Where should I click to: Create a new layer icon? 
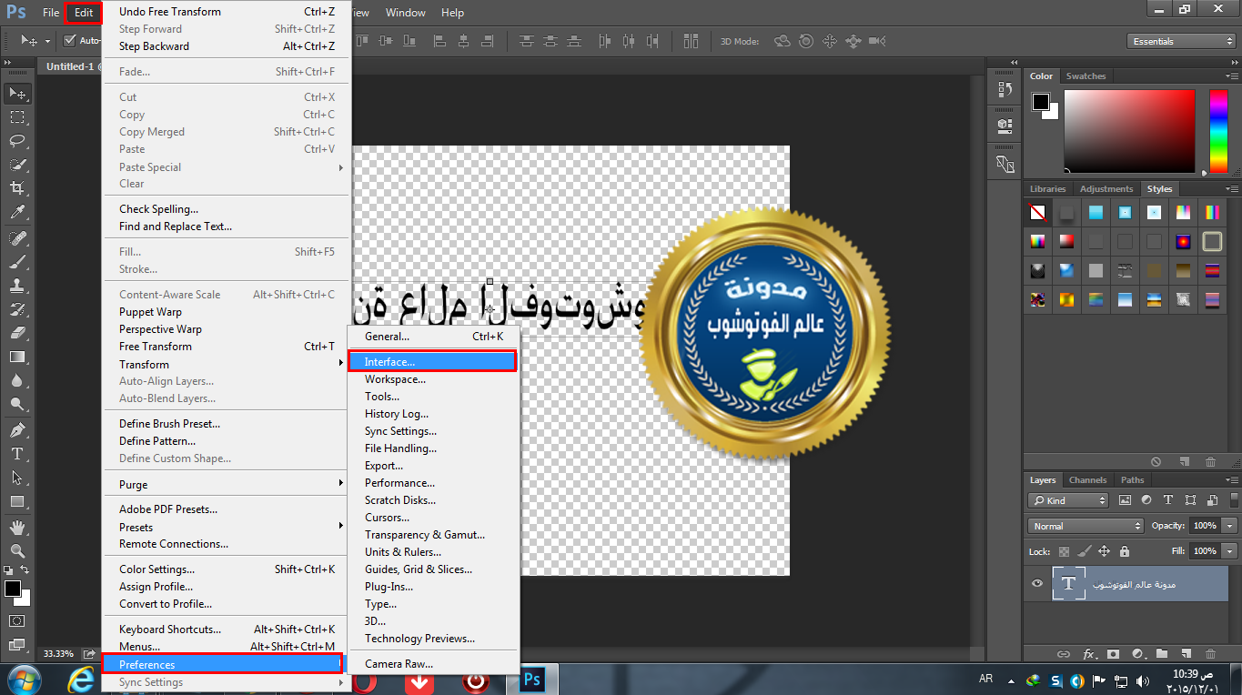[x=1186, y=653]
